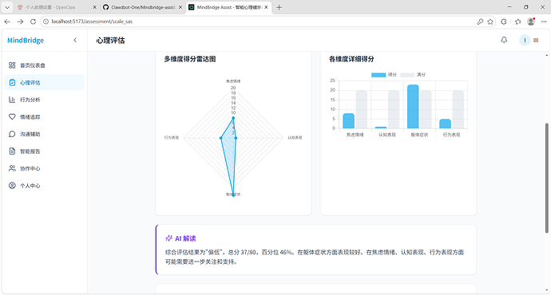Viewport: 551px width, 295px height.
Task: Click the AI 解读 heading text
Action: [x=185, y=238]
